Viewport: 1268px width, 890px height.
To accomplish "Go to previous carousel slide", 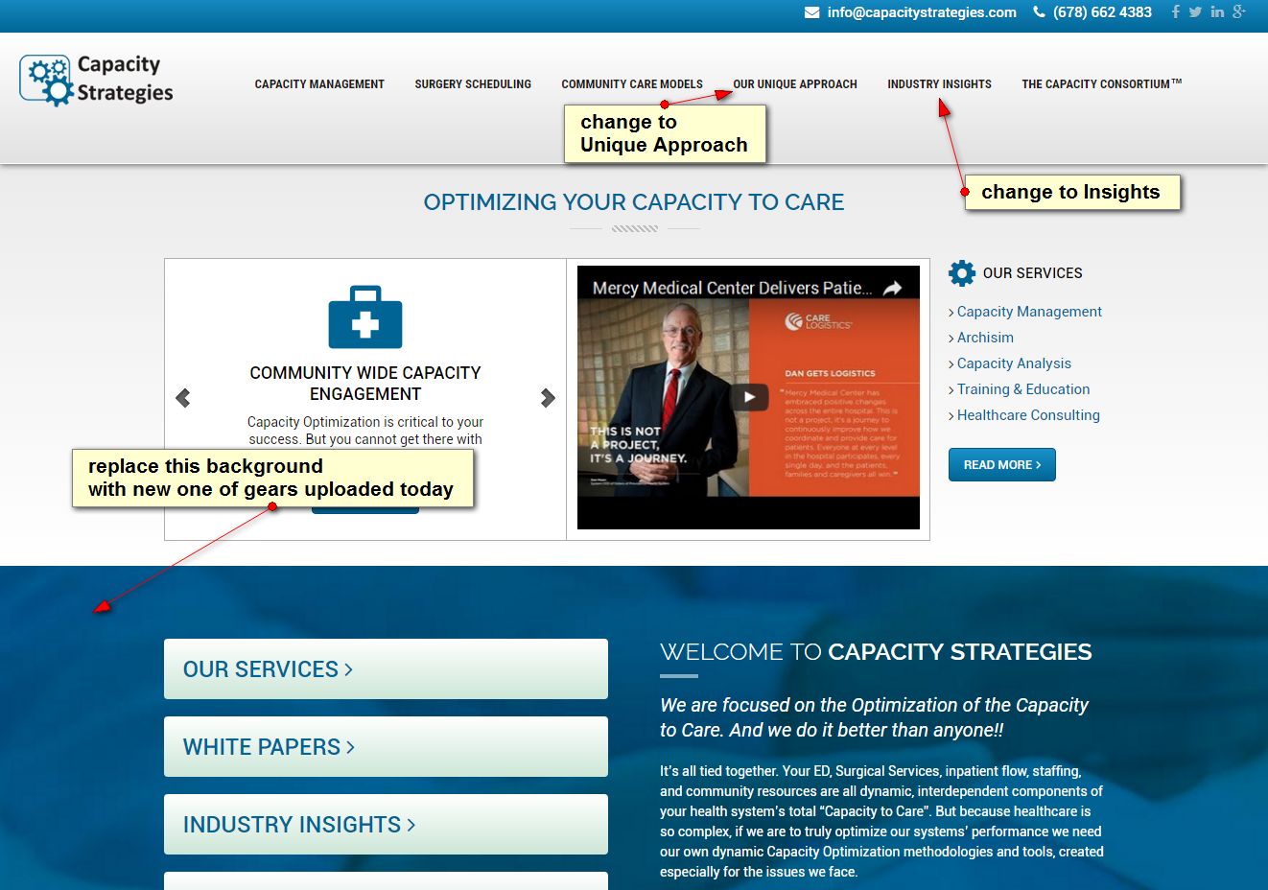I will [x=183, y=398].
